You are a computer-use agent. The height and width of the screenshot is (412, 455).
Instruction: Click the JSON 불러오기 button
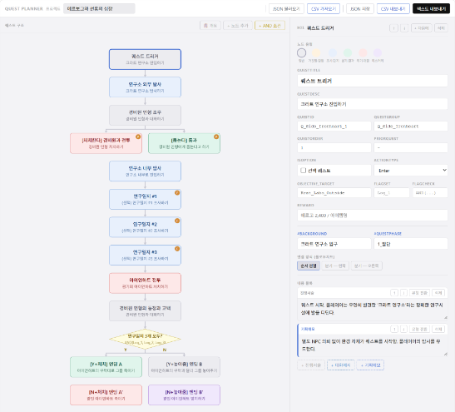point(286,9)
